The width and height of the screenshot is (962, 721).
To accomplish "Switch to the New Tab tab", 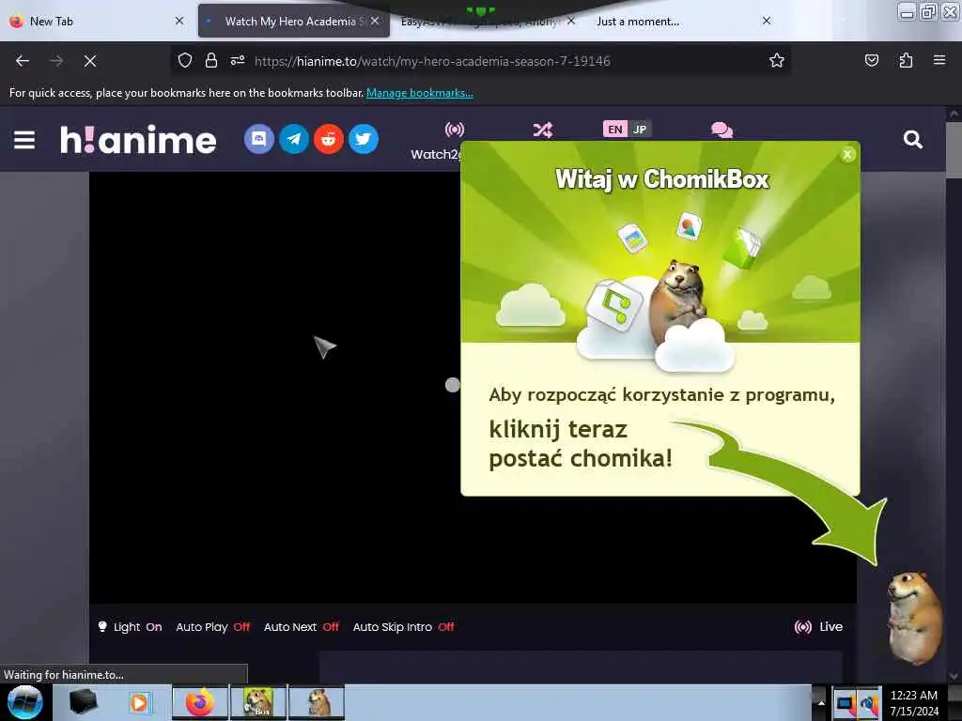I will [x=98, y=21].
